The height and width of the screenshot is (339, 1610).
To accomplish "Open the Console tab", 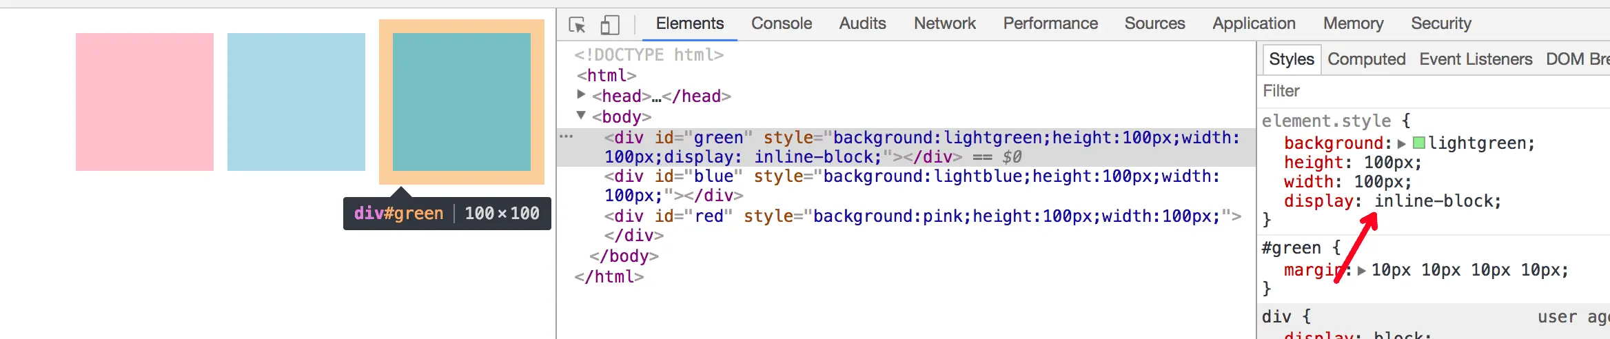I will pyautogui.click(x=782, y=23).
